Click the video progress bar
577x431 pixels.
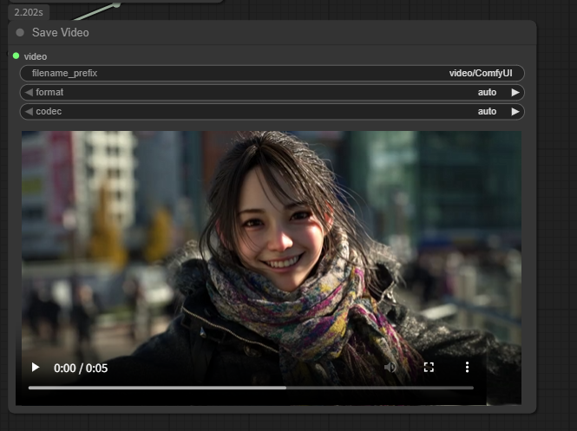pos(251,388)
